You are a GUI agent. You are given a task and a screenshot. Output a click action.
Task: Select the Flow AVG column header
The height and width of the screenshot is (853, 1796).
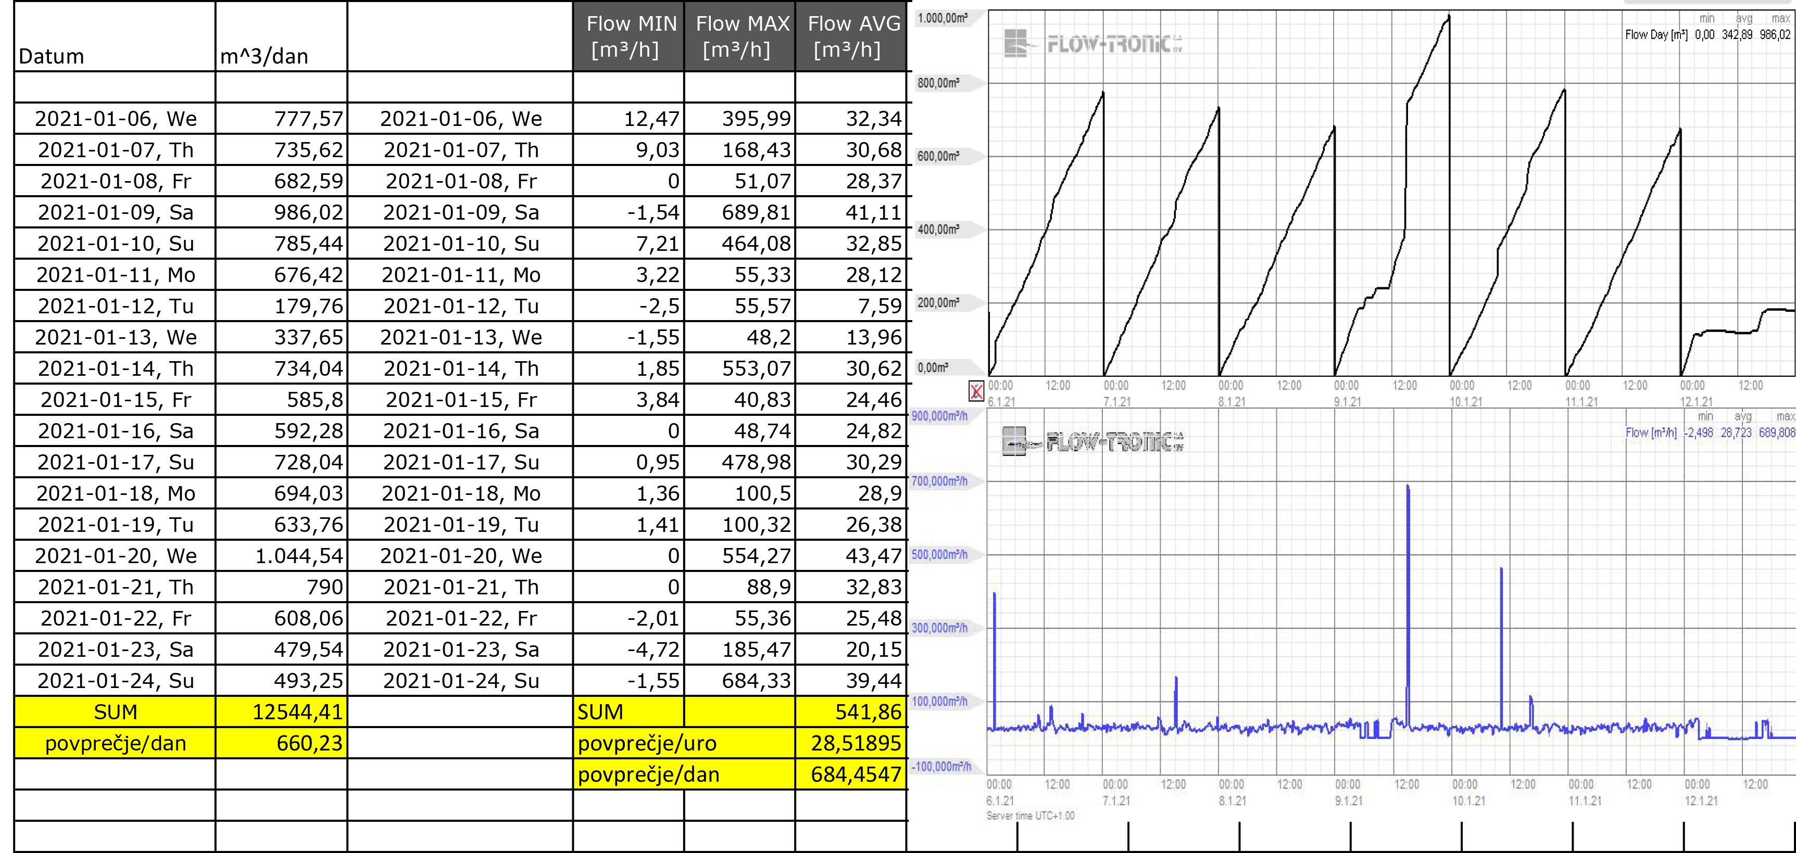point(850,36)
